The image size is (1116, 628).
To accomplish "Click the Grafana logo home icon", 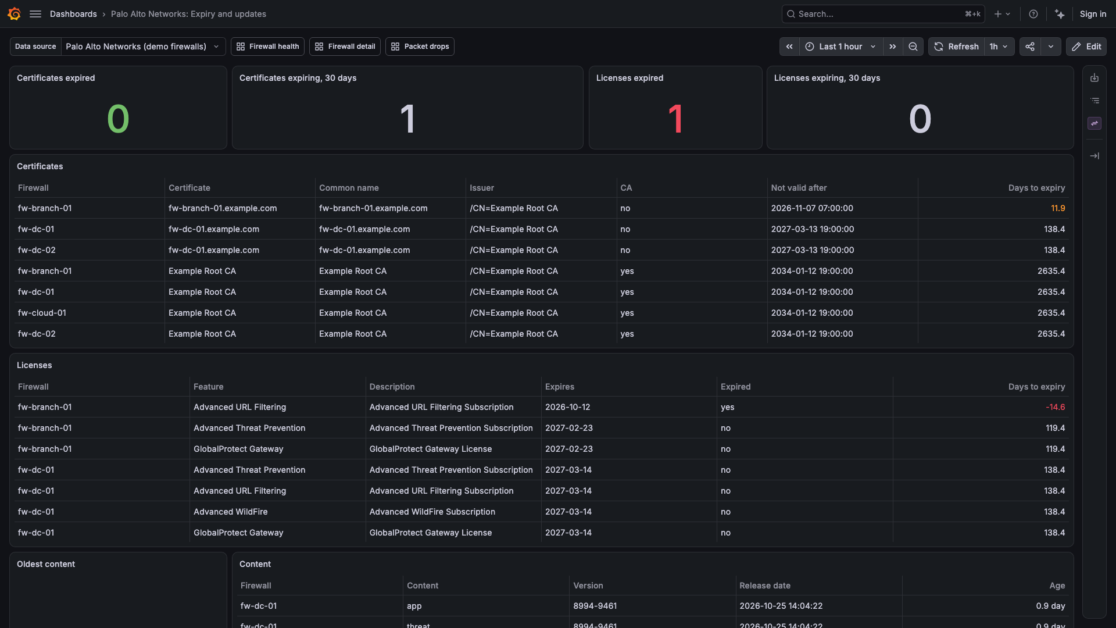I will click(15, 14).
